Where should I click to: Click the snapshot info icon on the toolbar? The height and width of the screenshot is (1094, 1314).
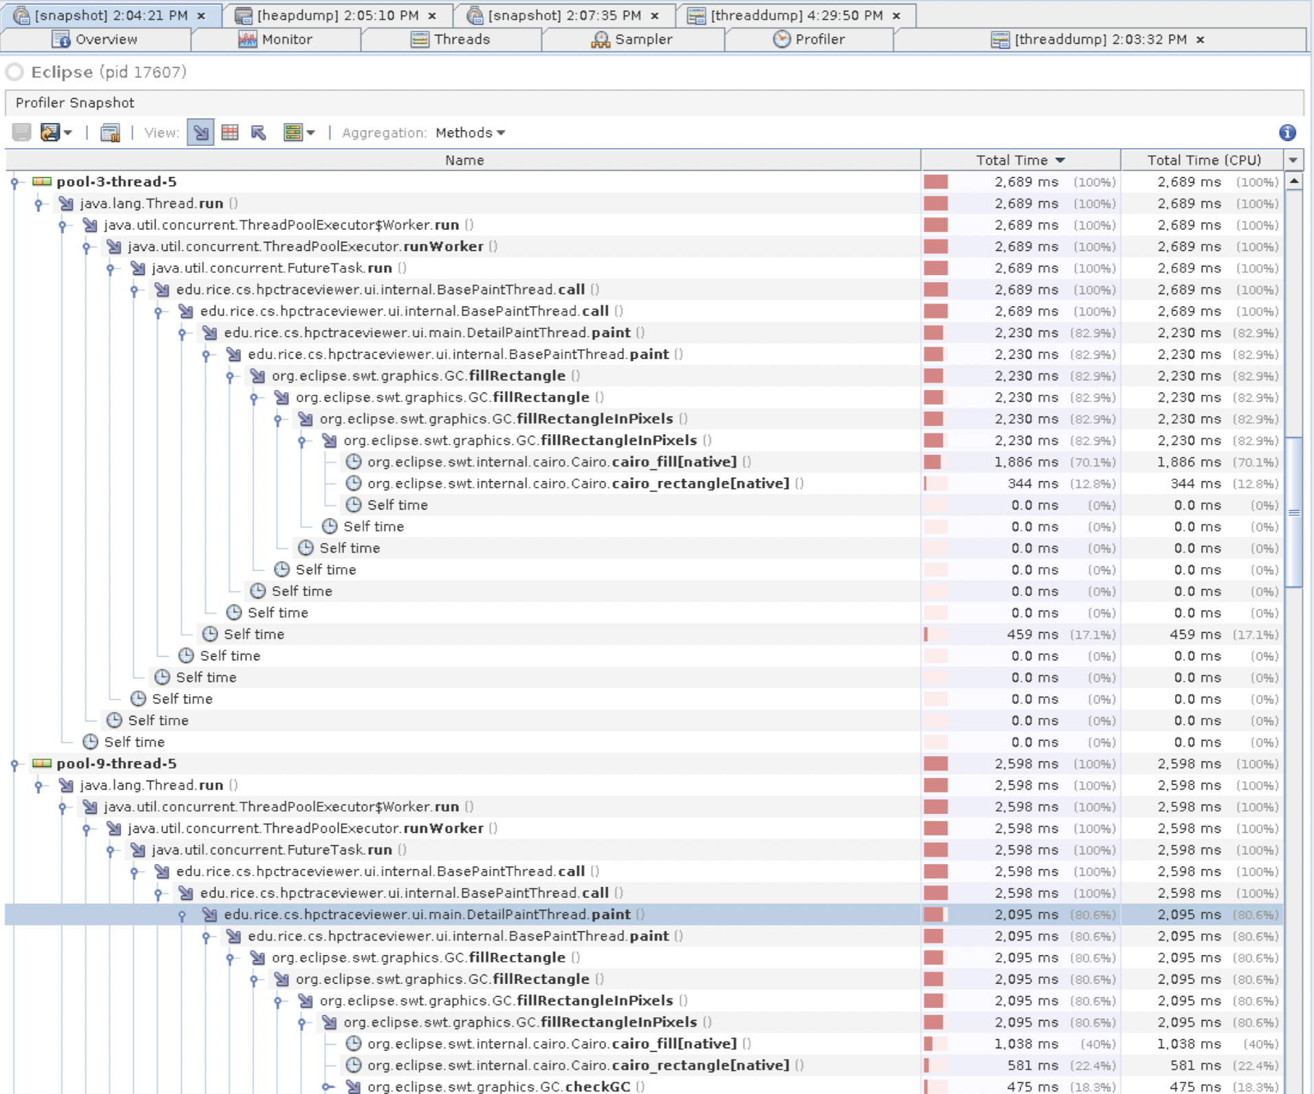point(110,132)
